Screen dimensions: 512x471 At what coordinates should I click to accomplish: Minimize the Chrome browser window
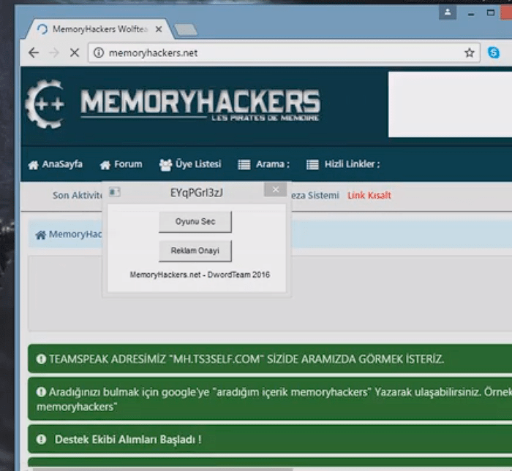coord(470,14)
